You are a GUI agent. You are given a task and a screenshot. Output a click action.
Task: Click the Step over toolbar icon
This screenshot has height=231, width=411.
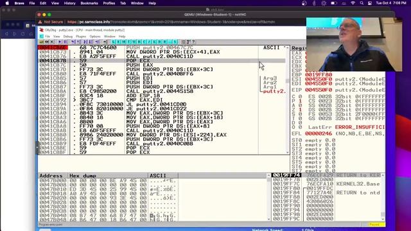pos(78,42)
